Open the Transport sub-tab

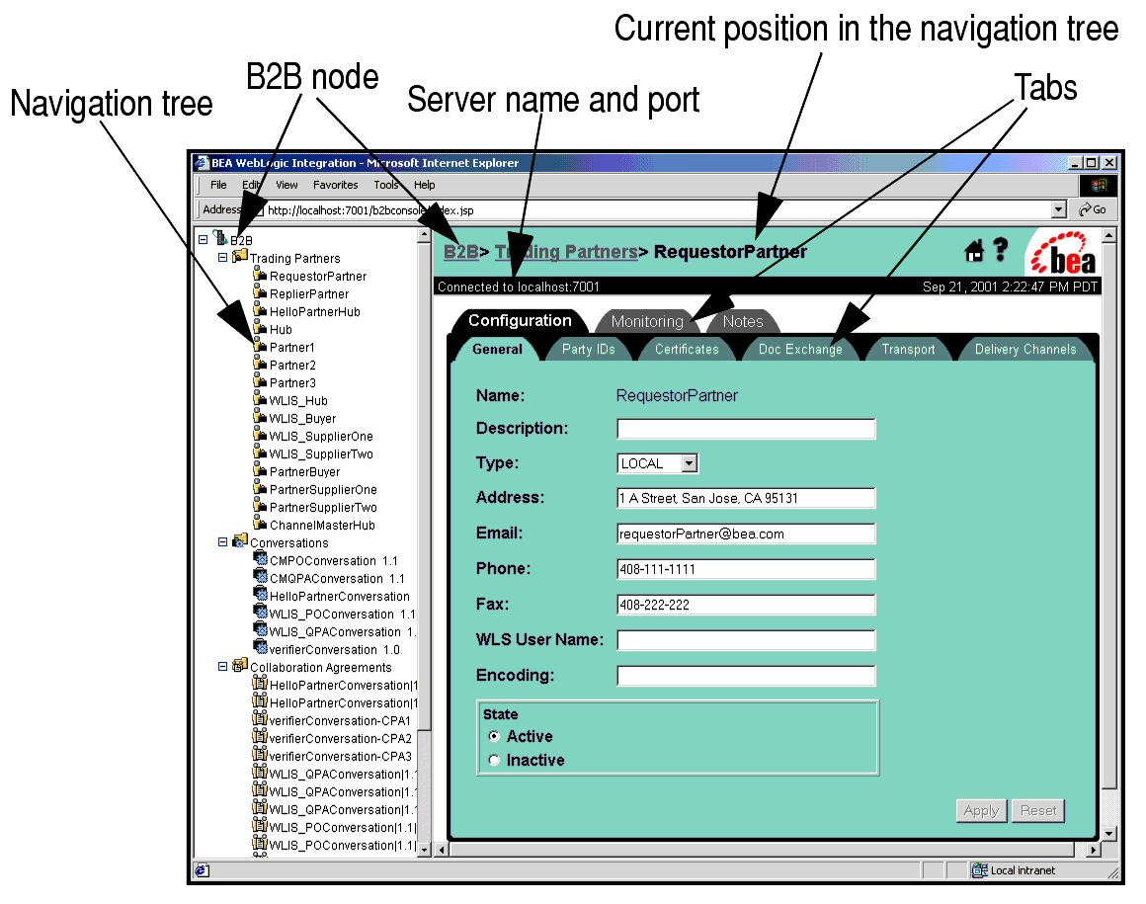tap(909, 350)
